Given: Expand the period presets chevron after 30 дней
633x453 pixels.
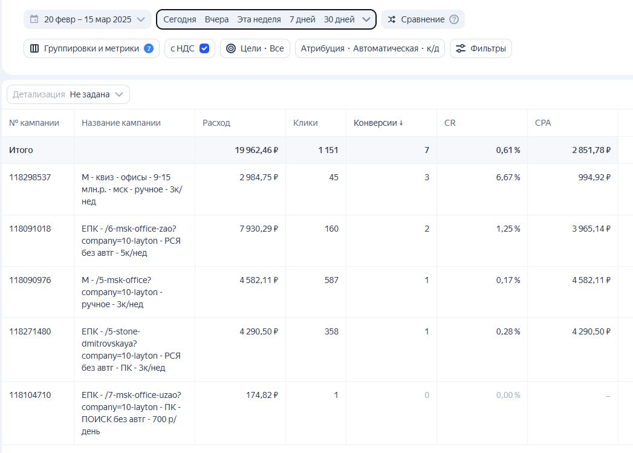Looking at the screenshot, I should [366, 19].
